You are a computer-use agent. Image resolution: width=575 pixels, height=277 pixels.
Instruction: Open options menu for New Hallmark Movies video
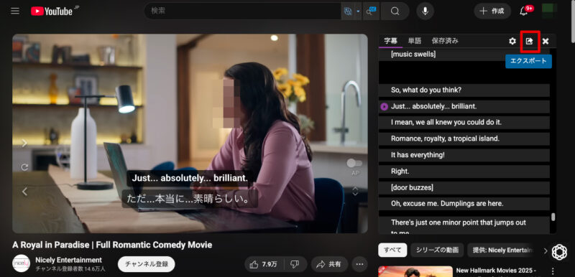coord(553,271)
